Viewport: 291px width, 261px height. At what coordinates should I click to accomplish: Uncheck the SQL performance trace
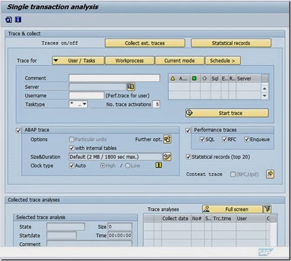202,140
